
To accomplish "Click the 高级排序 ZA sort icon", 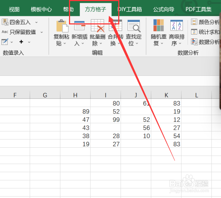I will coord(176,26).
